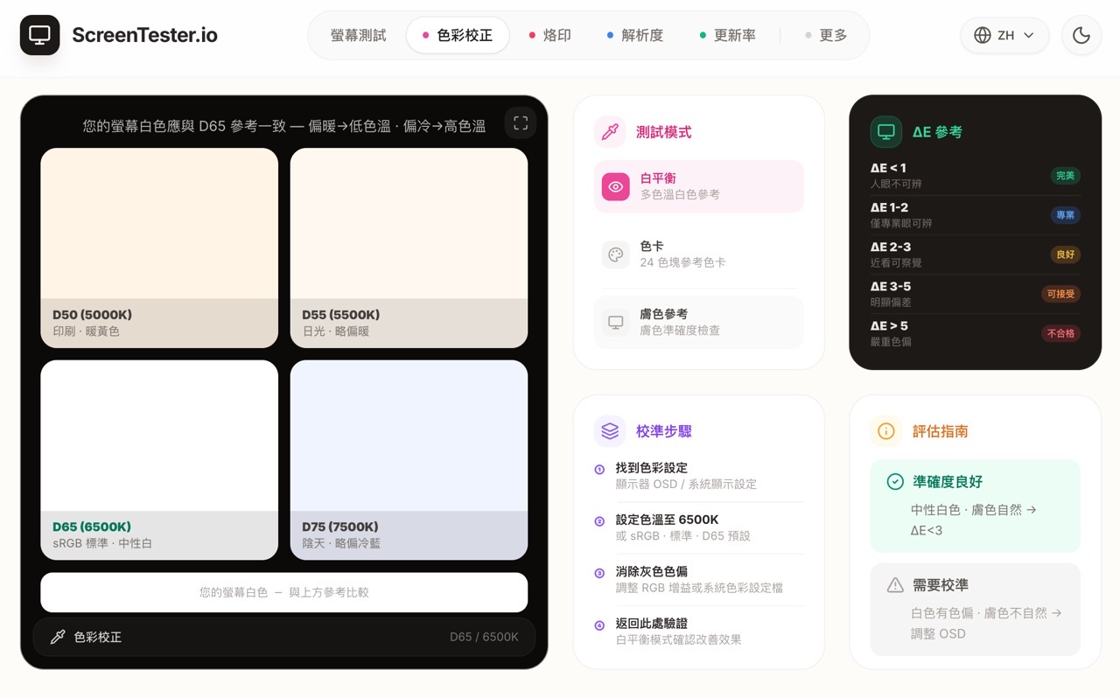The width and height of the screenshot is (1120, 698).
Task: Click the hint text above the swatches
Action: click(x=284, y=126)
